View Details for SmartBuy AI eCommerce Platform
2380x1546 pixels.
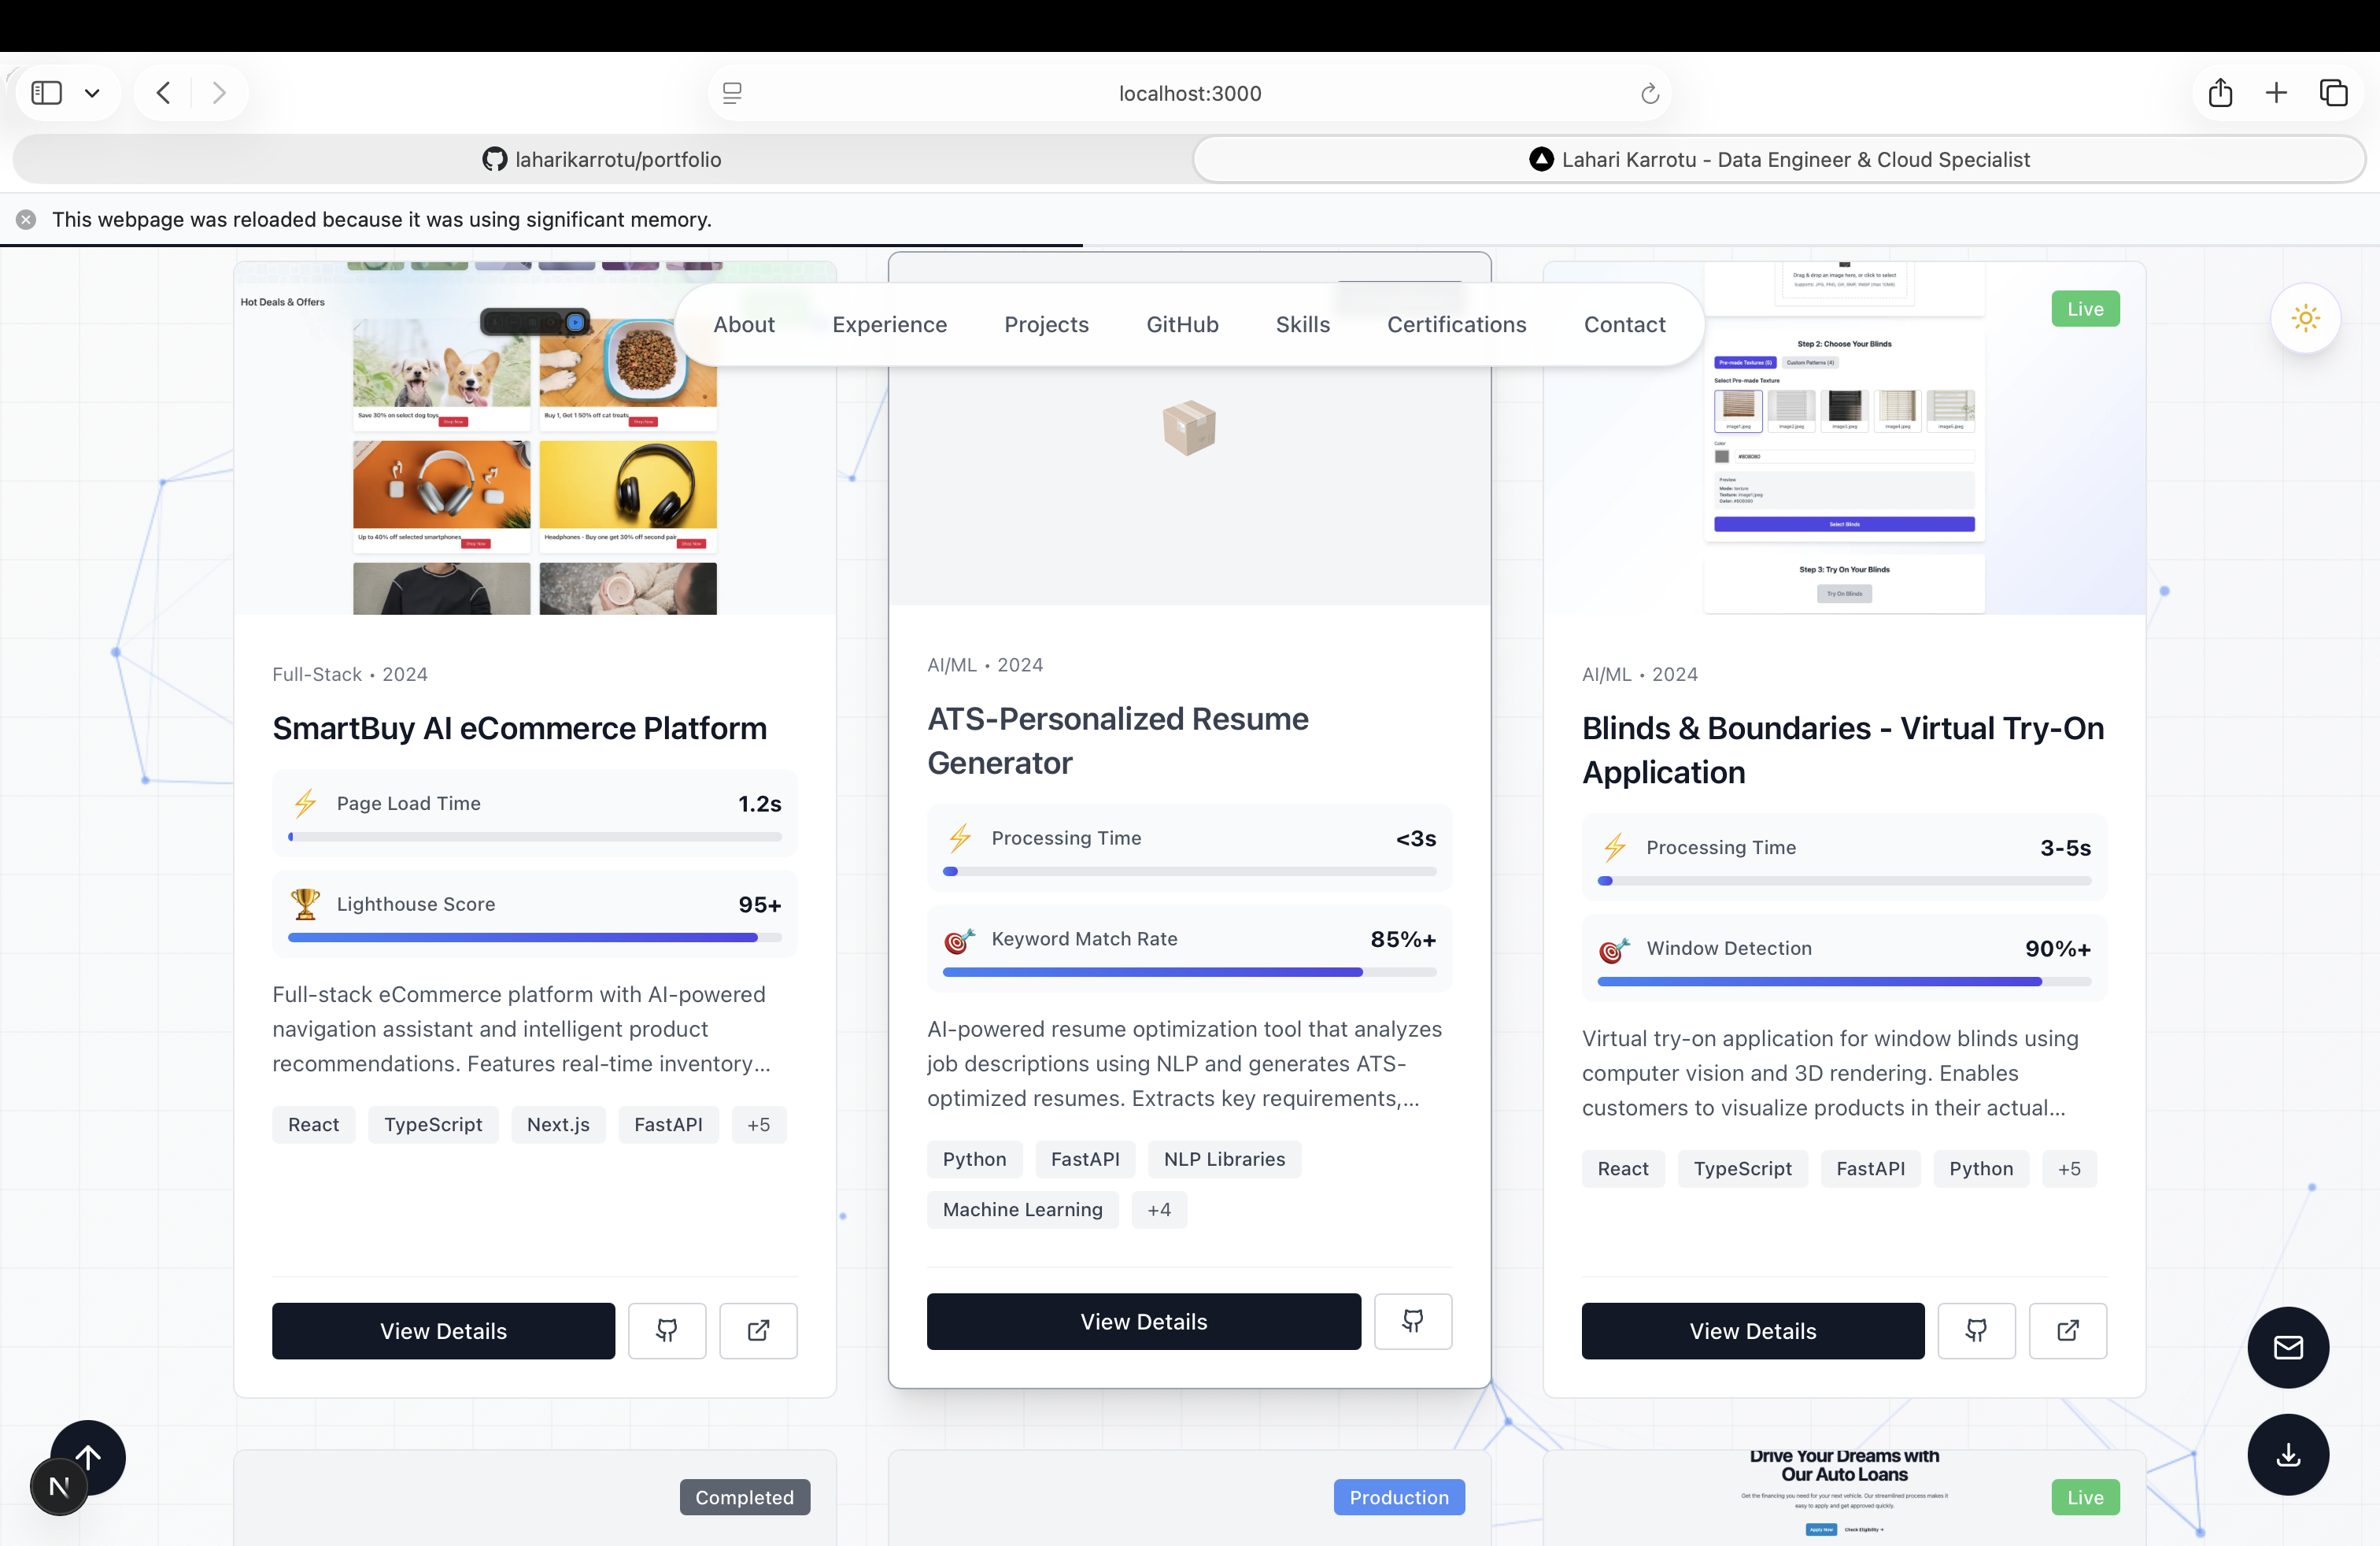click(443, 1330)
